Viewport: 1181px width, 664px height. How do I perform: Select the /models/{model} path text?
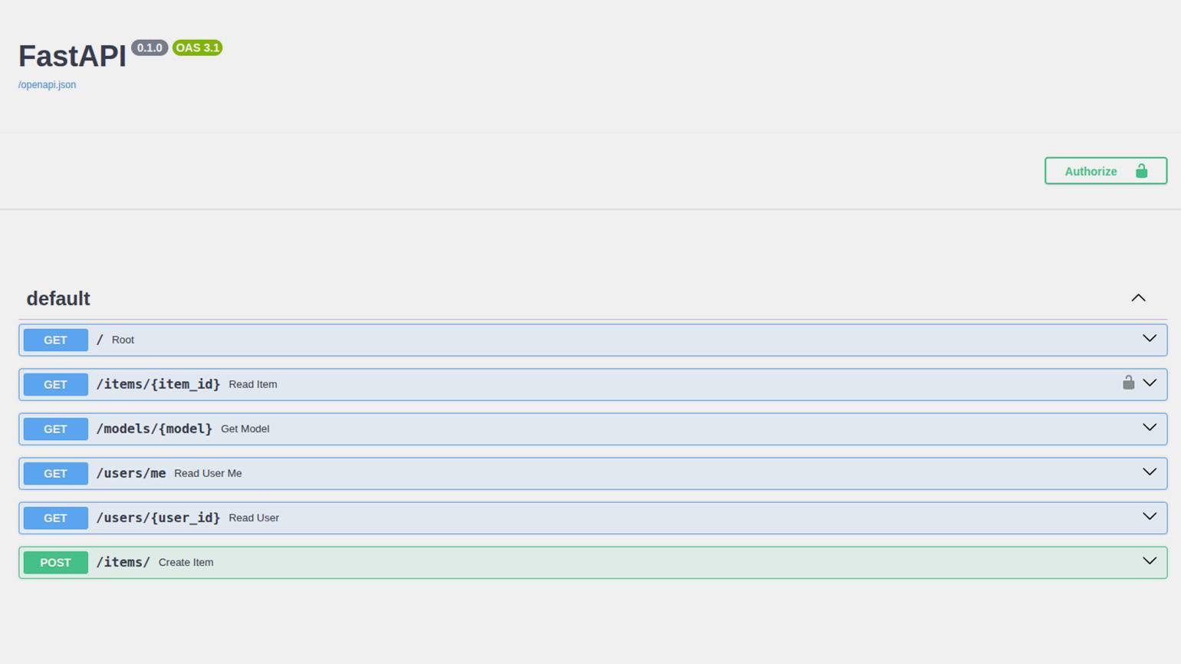point(154,429)
